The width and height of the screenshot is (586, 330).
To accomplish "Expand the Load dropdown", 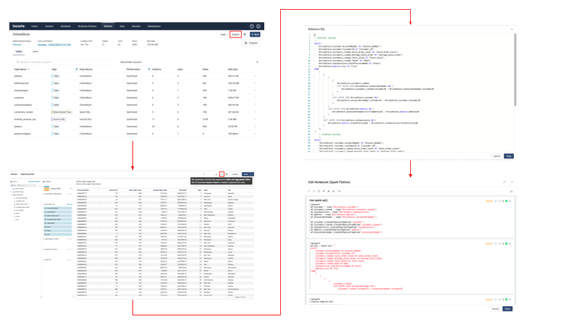I will (224, 35).
